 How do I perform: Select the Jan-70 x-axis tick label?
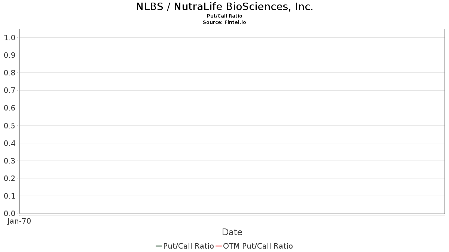(19, 221)
